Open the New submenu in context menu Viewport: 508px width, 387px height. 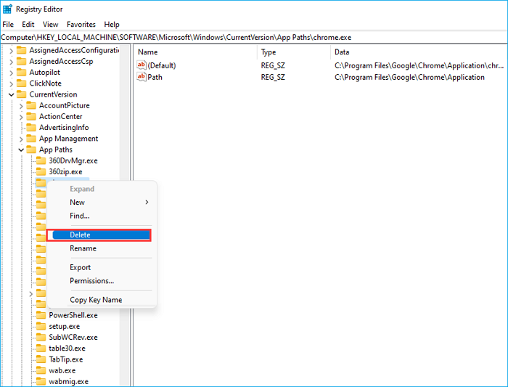point(78,202)
